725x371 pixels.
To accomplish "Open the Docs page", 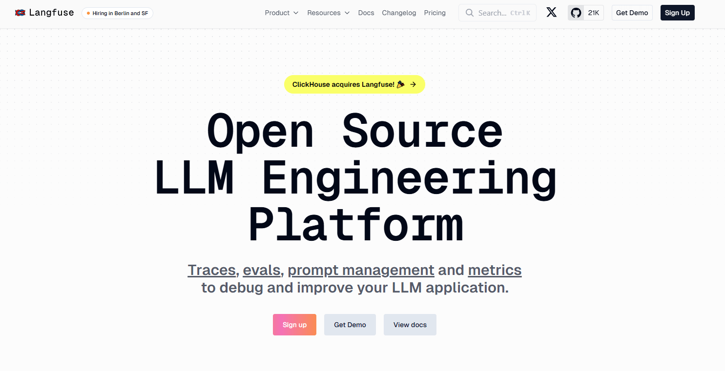I will (x=366, y=13).
